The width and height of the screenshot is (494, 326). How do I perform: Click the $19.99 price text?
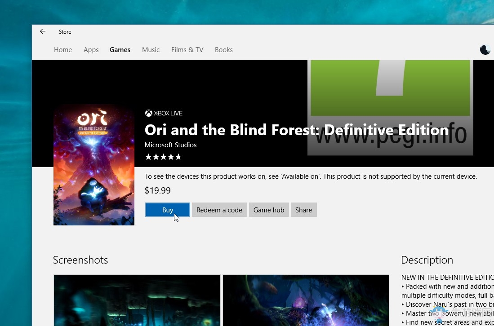[157, 190]
